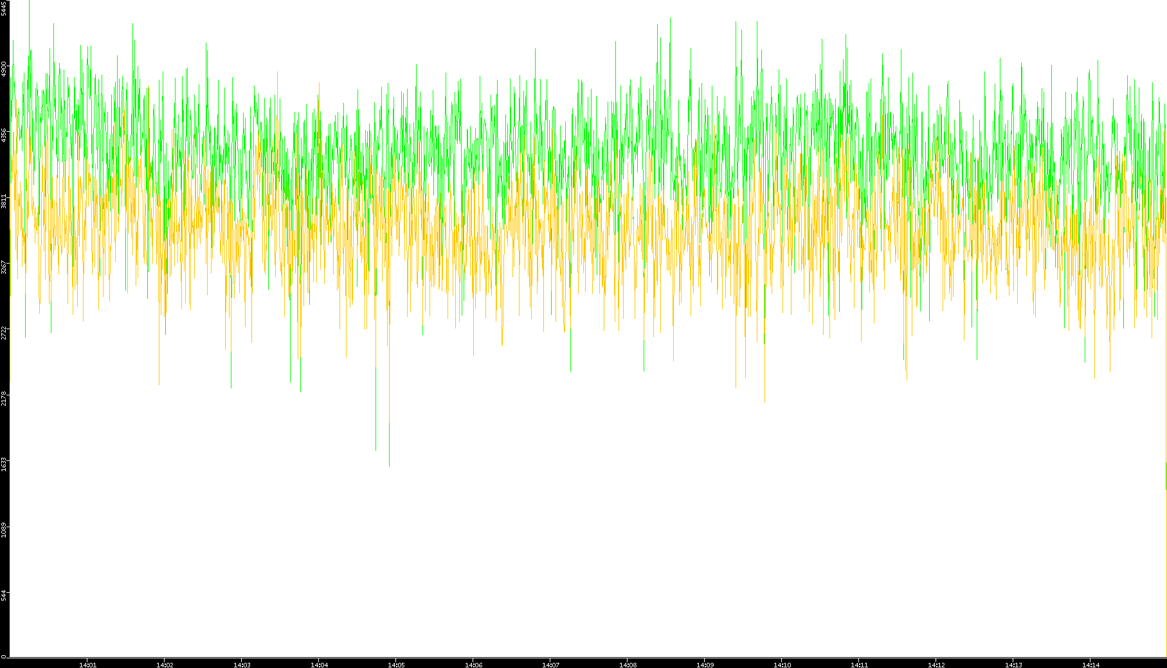
Task: Click the 14:03 time axis label
Action: pyautogui.click(x=242, y=665)
